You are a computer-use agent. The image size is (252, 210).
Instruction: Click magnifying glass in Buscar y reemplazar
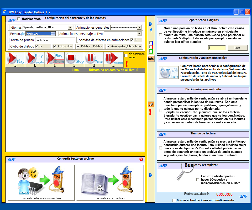click(x=185, y=171)
